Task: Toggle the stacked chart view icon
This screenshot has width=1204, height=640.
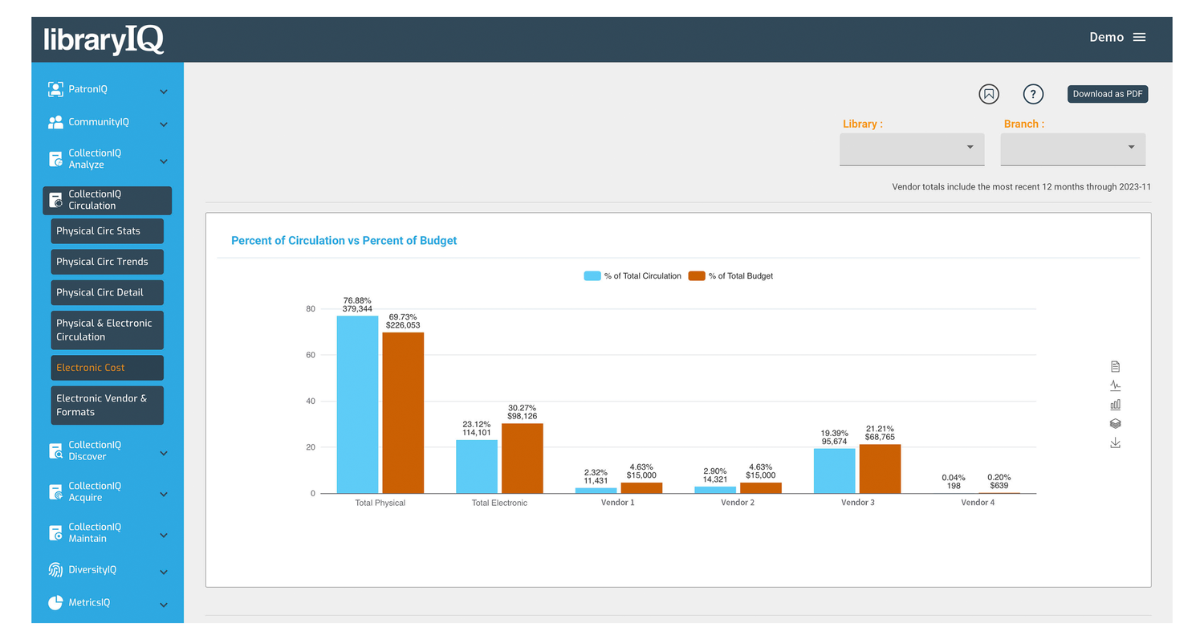Action: [x=1115, y=423]
